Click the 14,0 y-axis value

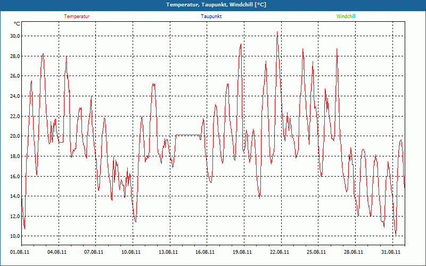15,196
